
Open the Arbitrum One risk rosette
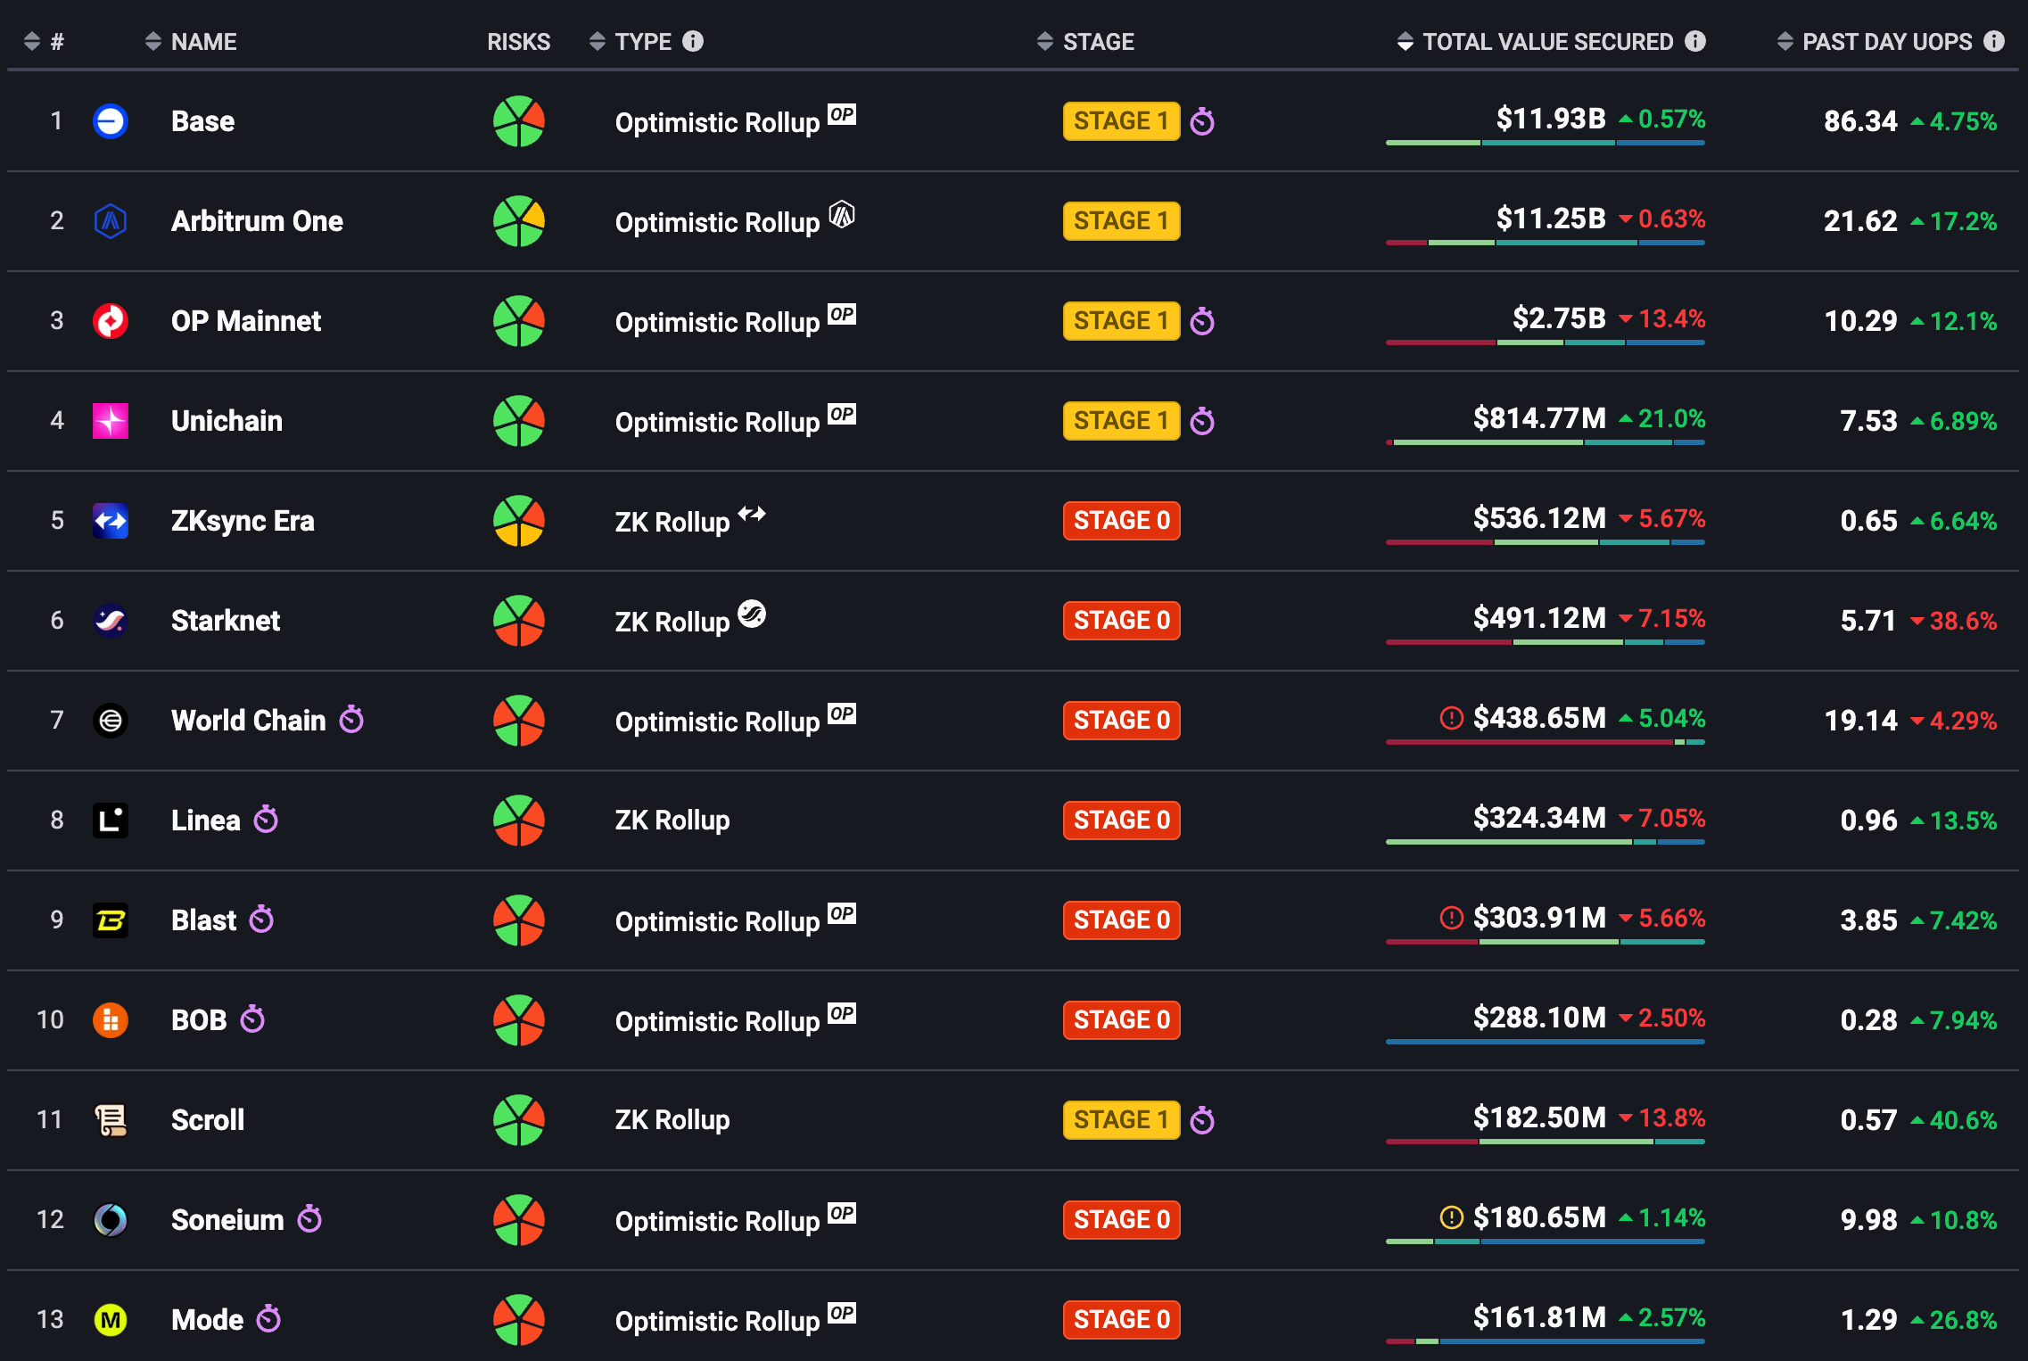(x=519, y=221)
